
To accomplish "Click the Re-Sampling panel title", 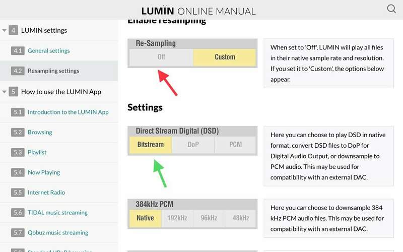I will (x=156, y=43).
